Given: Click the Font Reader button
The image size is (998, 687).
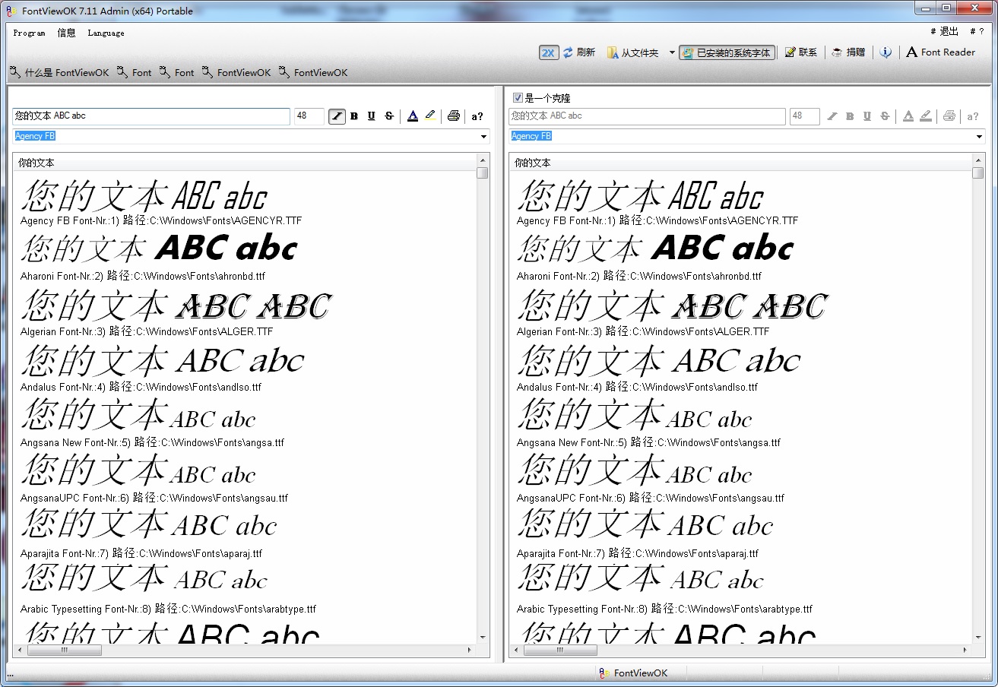Looking at the screenshot, I should click(x=940, y=52).
